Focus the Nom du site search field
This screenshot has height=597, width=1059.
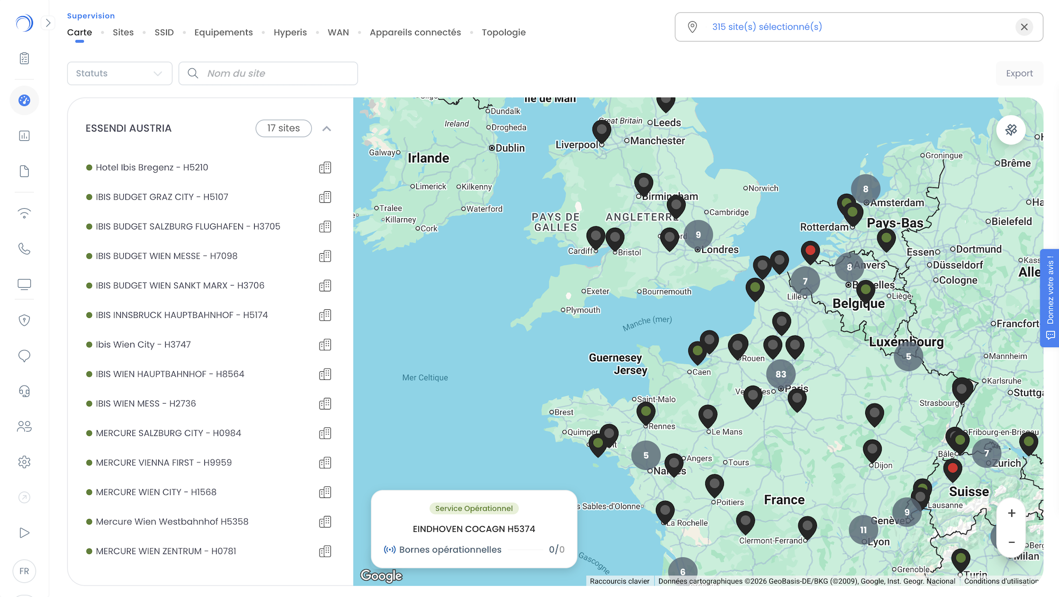[x=268, y=73]
